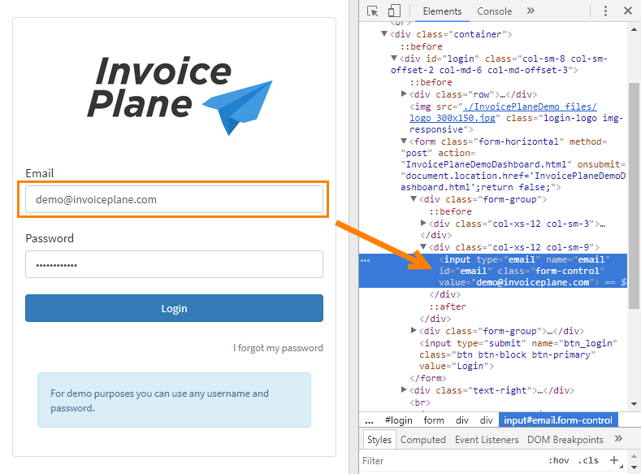
Task: Switch to the Elements tab
Action: pos(442,11)
